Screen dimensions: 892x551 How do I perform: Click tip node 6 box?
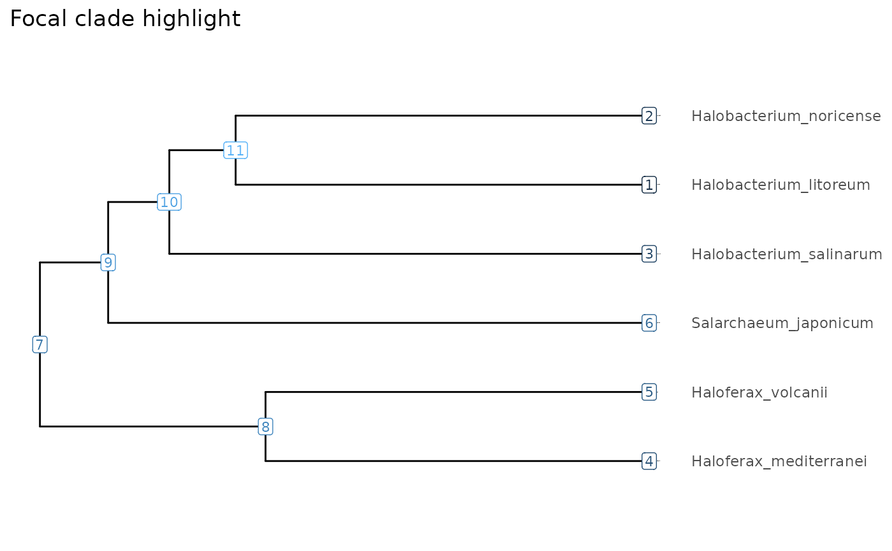pos(649,323)
